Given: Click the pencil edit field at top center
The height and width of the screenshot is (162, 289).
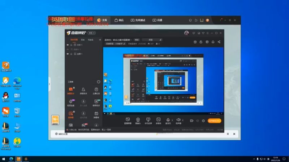Looking at the screenshot, I should (x=152, y=40).
